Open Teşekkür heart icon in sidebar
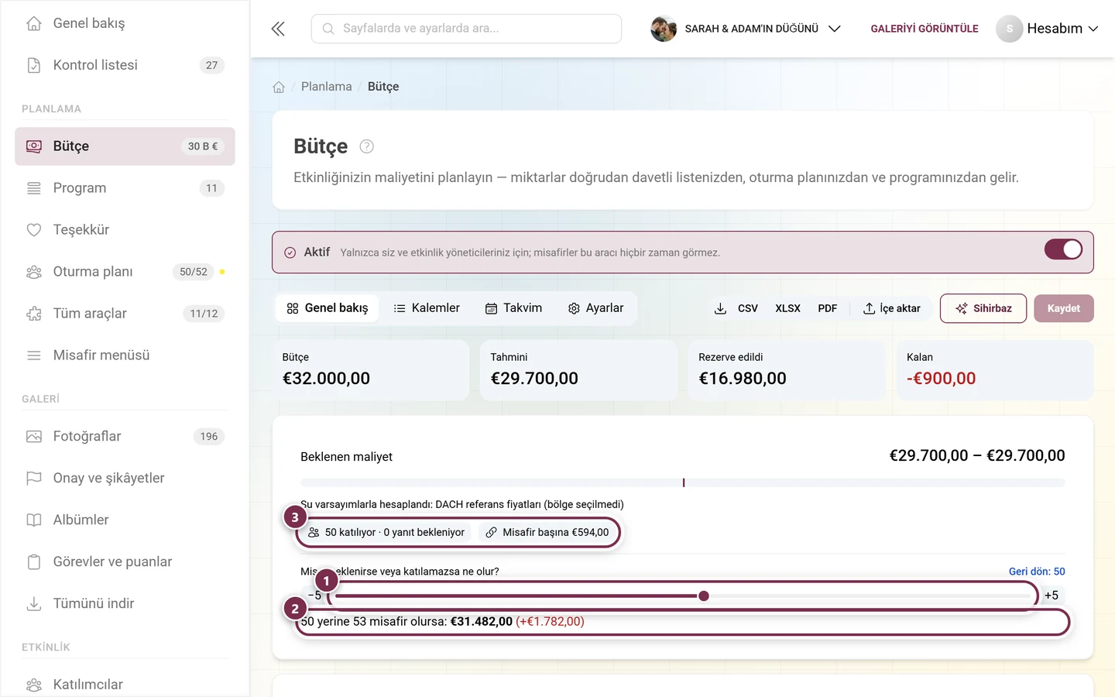The width and height of the screenshot is (1115, 697). tap(34, 230)
